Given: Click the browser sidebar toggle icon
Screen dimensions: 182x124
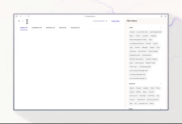Looking at the screenshot, I should point(17,16).
